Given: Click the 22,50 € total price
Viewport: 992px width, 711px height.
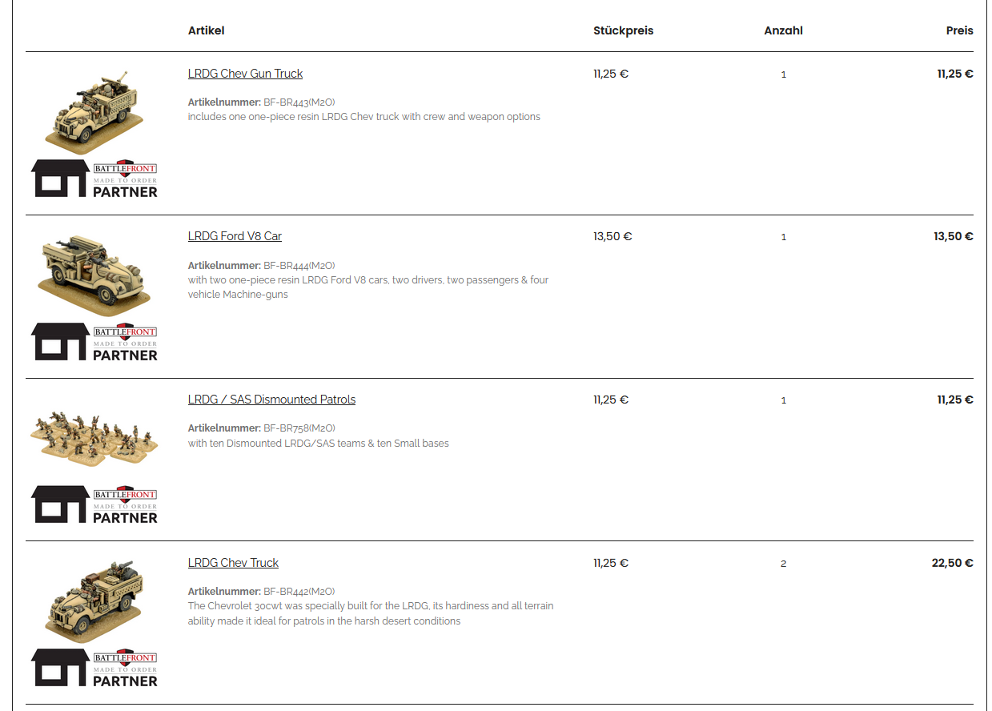Looking at the screenshot, I should click(x=952, y=563).
